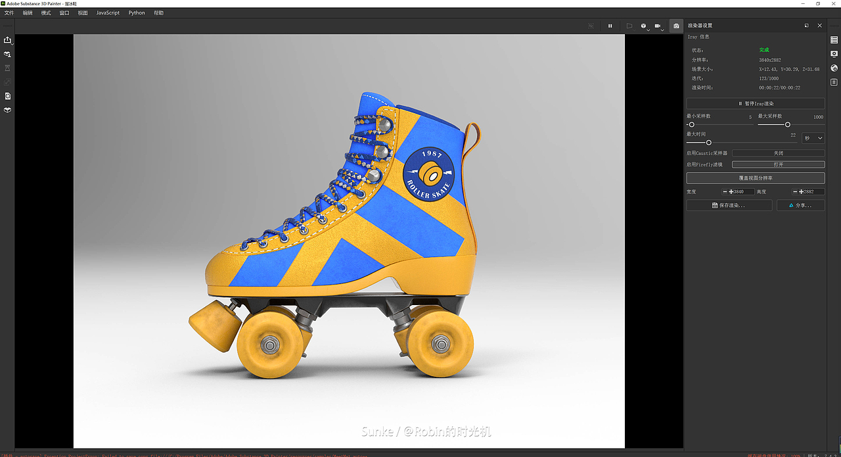Click the 分享 button
The height and width of the screenshot is (457, 841).
800,204
